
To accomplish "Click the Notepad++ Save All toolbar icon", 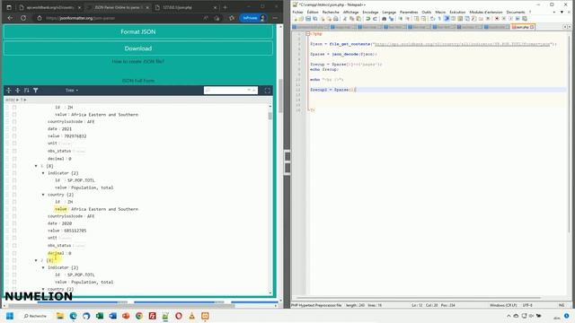I will [x=315, y=19].
